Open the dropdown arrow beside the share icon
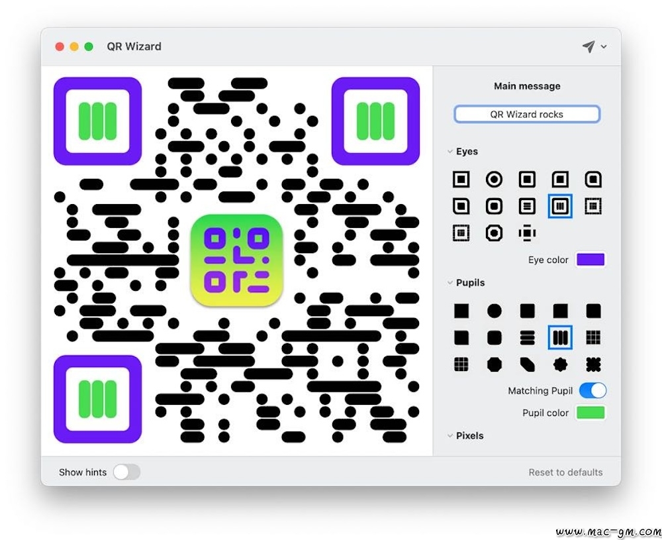 pyautogui.click(x=604, y=46)
